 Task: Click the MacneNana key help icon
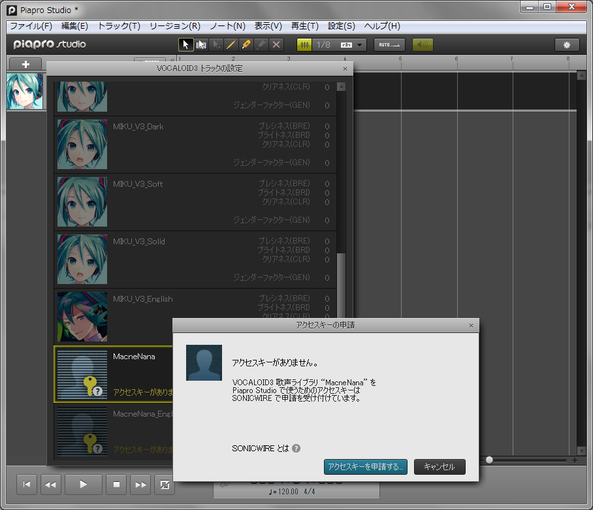tap(97, 391)
